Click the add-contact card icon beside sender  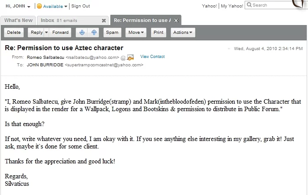point(130,58)
